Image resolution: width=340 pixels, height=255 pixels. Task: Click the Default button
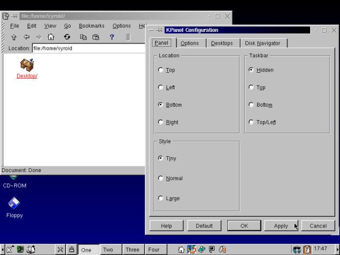204,226
